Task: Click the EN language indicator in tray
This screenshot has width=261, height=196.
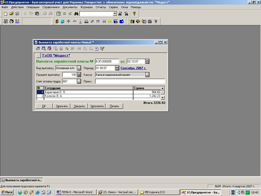Action: (x=233, y=192)
